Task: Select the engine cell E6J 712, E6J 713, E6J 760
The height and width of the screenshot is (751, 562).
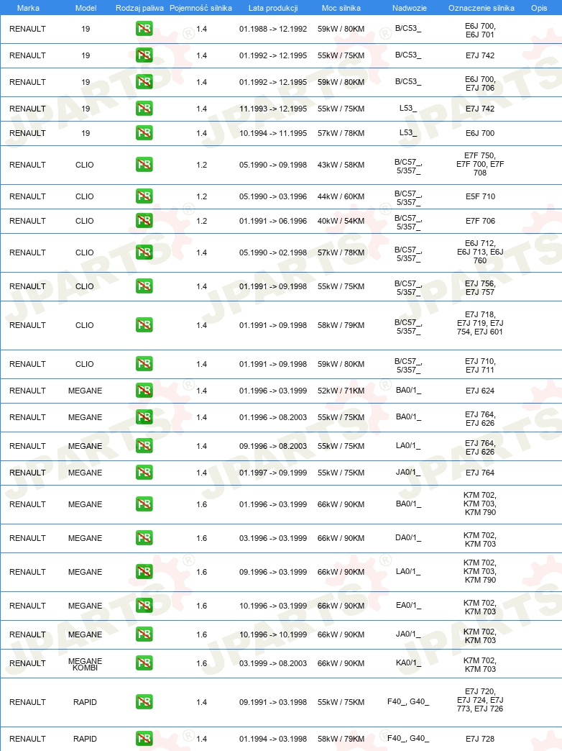Action: pos(480,252)
